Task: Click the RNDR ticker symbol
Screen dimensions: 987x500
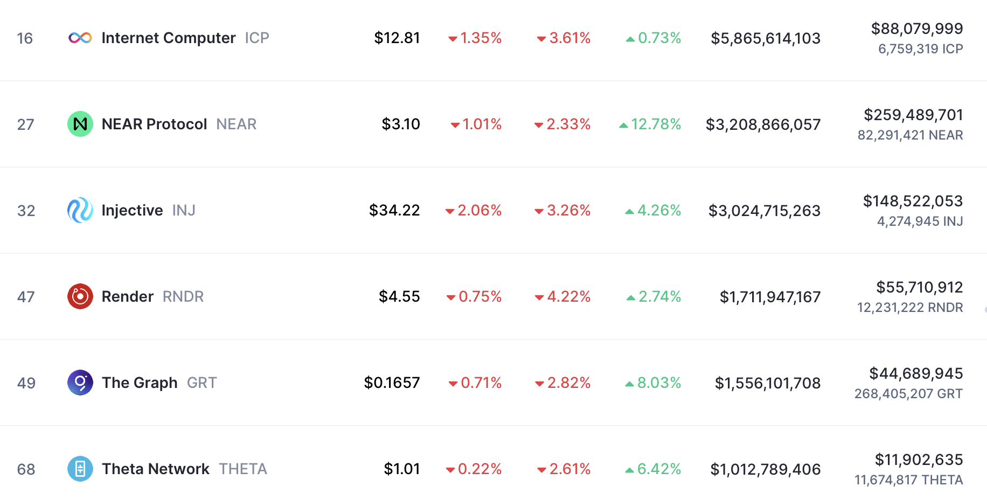Action: coord(183,296)
